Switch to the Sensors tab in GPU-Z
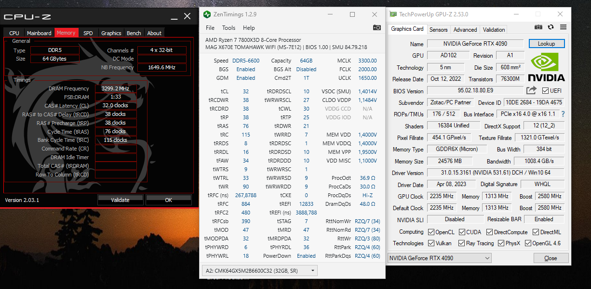 [439, 30]
